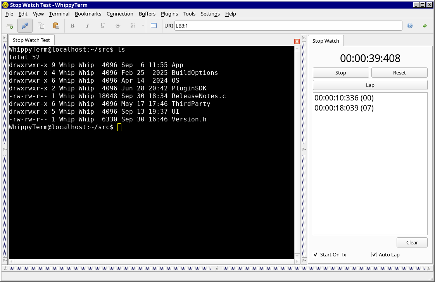Image resolution: width=435 pixels, height=282 pixels.
Task: Select the Stop Watch panel tab
Action: (x=326, y=41)
